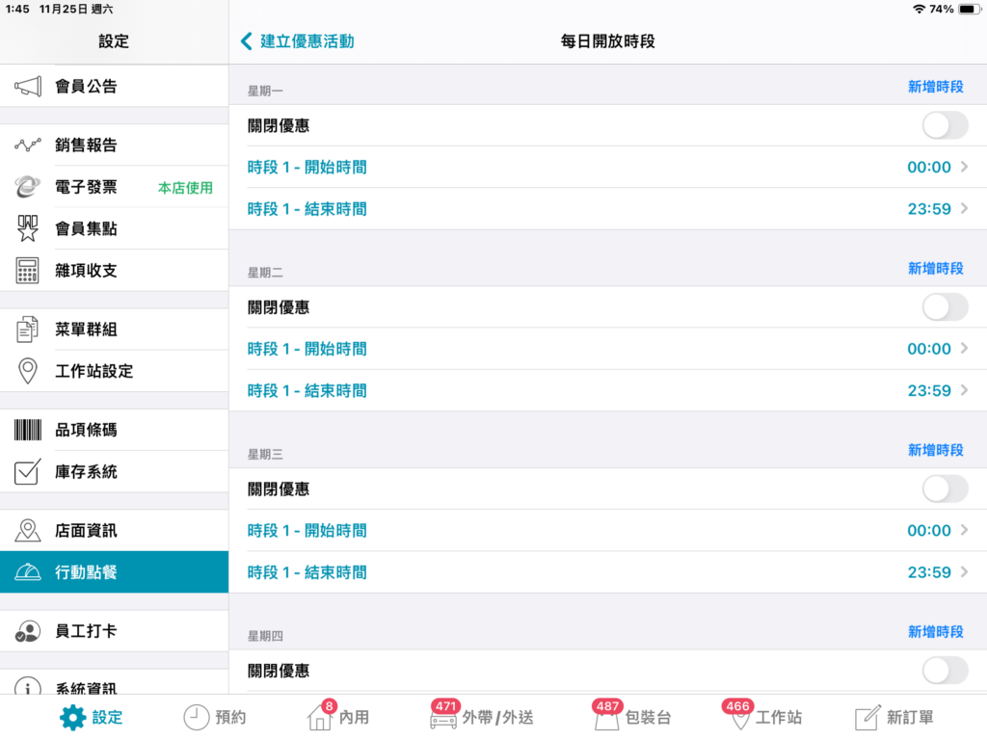Viewport: 987px width, 740px height.
Task: Select 星期二 時段 1 - 結束時間 label
Action: pos(307,391)
